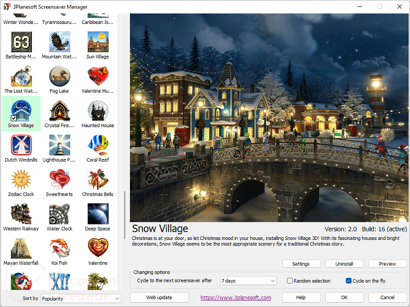Select the Mayan Waterfall pyramid icon
The image size is (410, 307).
pyautogui.click(x=21, y=248)
